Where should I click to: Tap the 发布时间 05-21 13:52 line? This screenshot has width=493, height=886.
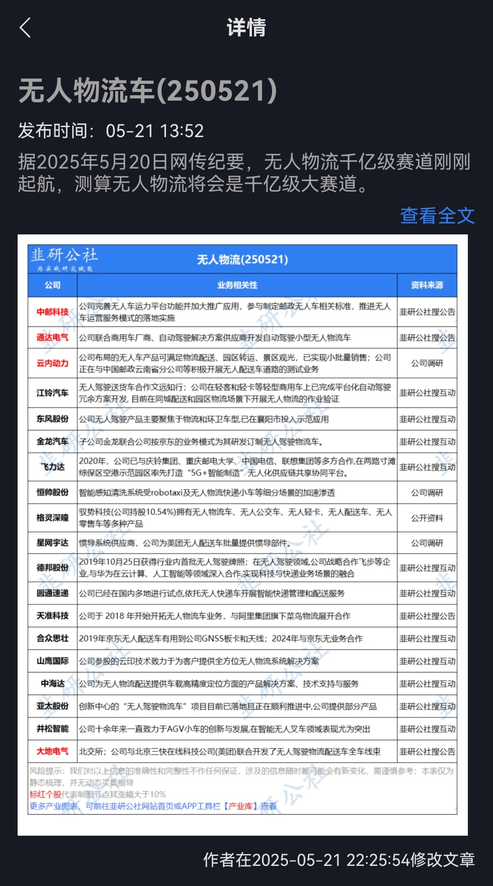tap(111, 131)
